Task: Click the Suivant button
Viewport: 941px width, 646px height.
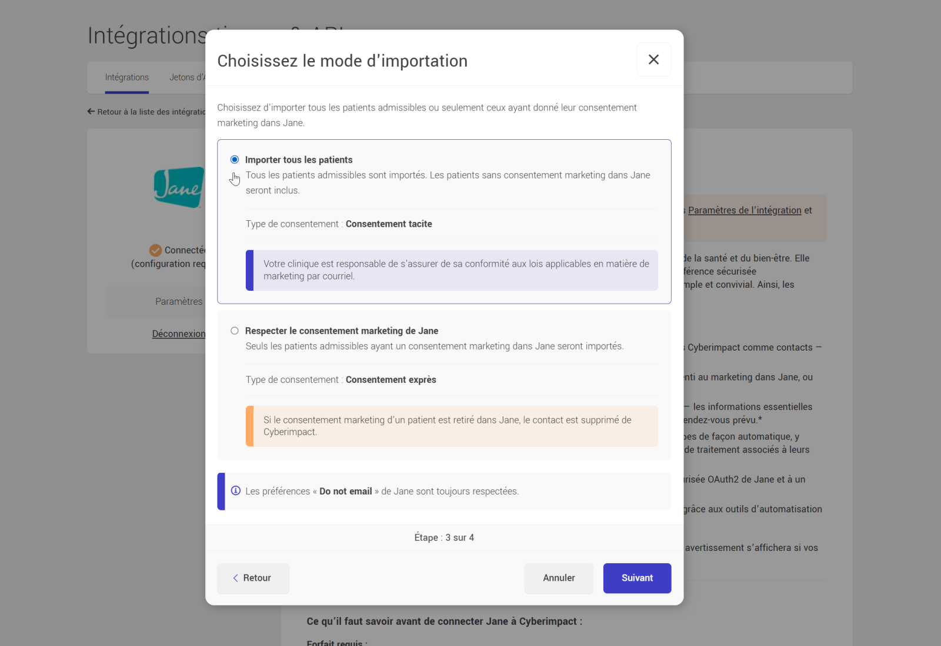Action: 637,578
